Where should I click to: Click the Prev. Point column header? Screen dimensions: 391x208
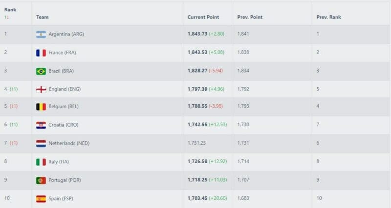250,17
